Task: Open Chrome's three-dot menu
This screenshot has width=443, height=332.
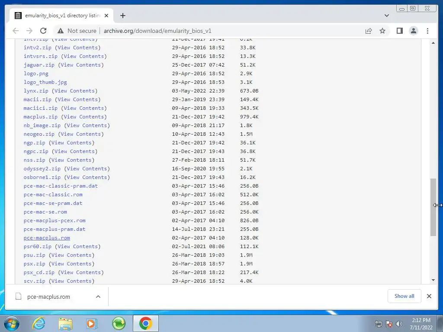Action: (427, 31)
